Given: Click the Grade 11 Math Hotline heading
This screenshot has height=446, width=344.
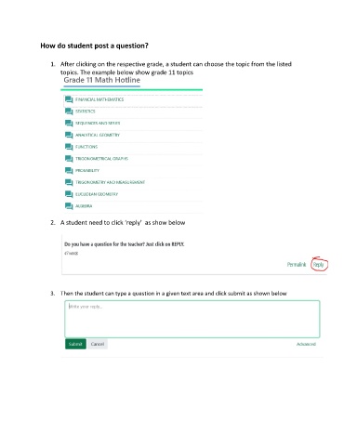Looking at the screenshot, I should click(102, 80).
